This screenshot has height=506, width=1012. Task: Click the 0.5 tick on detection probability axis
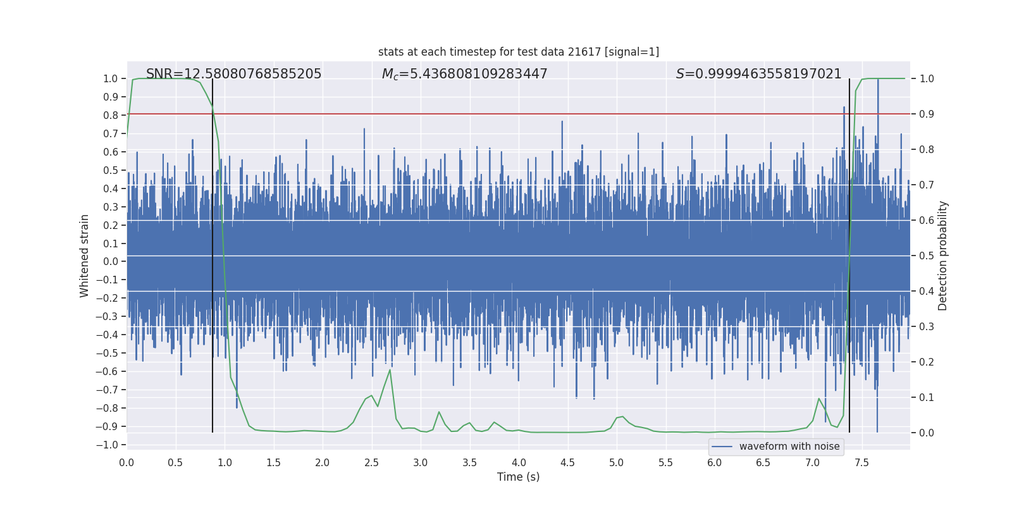926,256
